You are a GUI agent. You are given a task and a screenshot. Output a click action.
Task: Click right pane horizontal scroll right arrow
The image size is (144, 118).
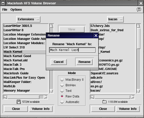[133, 97]
